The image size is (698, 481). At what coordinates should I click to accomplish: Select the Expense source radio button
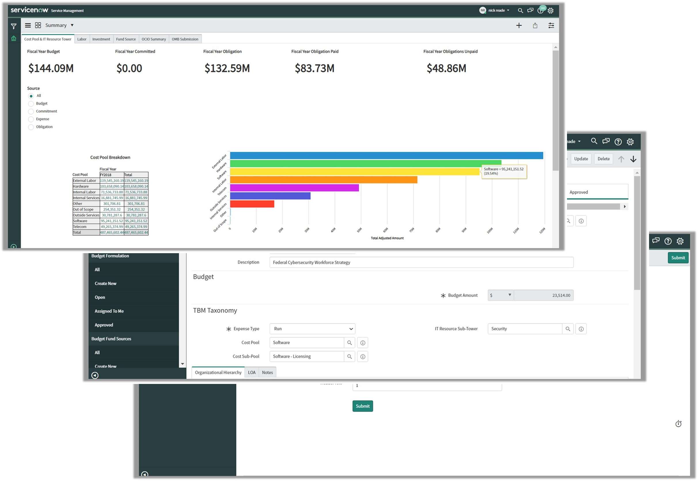pos(31,120)
